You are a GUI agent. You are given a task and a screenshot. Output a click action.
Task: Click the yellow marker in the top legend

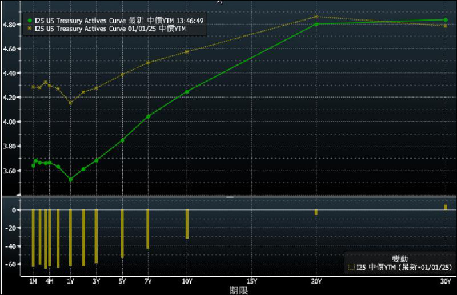(x=29, y=28)
